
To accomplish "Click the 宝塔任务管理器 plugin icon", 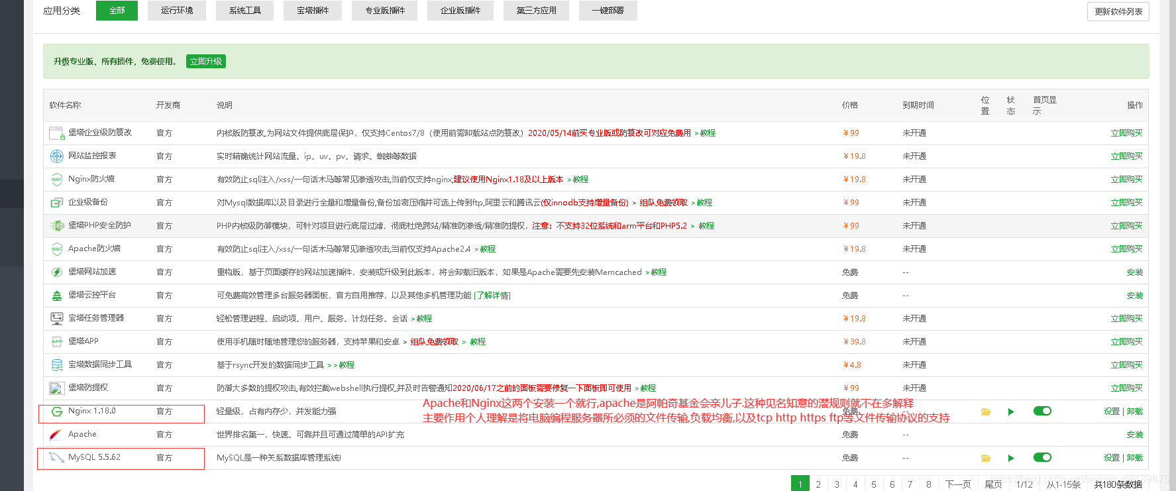I will (56, 319).
